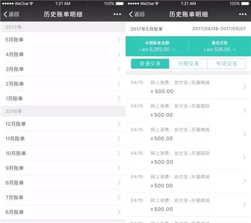This screenshot has width=251, height=223.
Task: Open the 8月账单 row
Action: [63, 183]
